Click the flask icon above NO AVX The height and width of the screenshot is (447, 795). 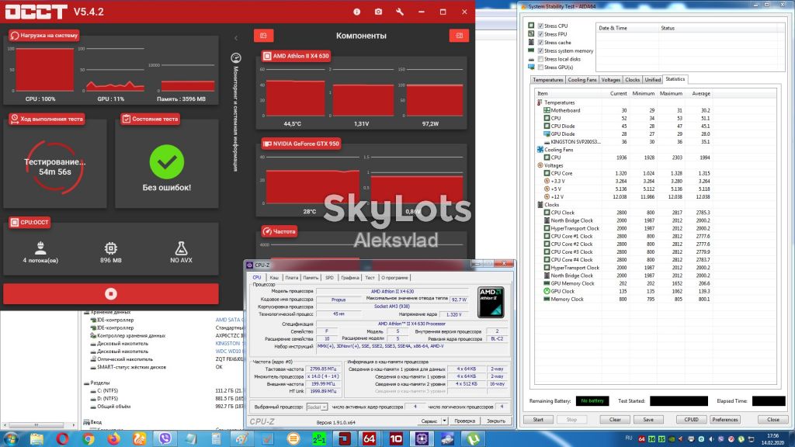coord(181,248)
